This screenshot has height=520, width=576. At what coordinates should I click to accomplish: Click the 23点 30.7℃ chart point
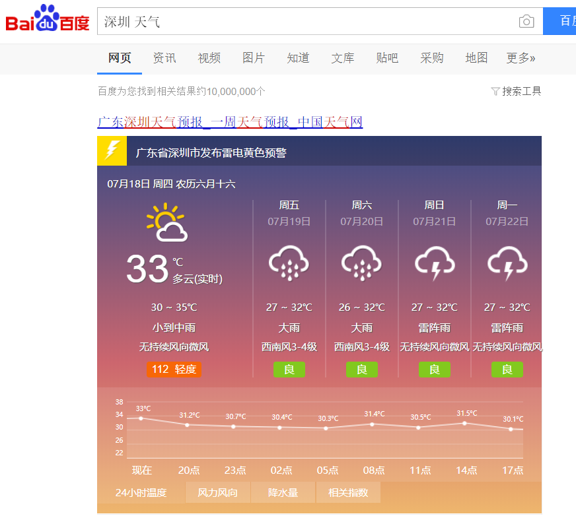(x=233, y=426)
